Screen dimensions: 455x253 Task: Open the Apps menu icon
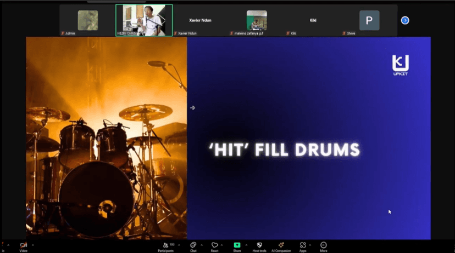pyautogui.click(x=302, y=245)
